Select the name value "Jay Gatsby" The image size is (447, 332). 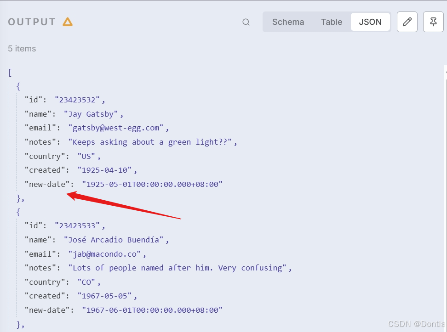[x=91, y=114]
